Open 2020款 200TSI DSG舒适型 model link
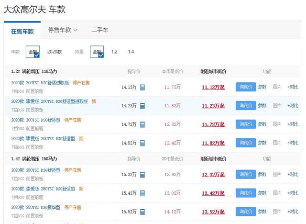Screen dimensions: 306x224 (x=36, y=120)
